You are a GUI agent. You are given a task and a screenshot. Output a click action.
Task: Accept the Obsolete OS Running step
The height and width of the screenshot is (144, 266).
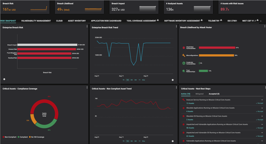260,120
